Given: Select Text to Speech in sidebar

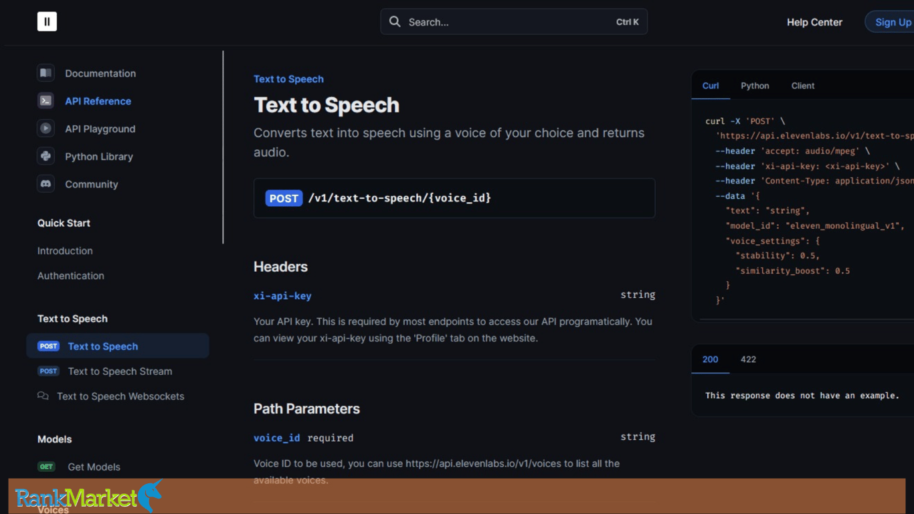Looking at the screenshot, I should click(x=118, y=346).
